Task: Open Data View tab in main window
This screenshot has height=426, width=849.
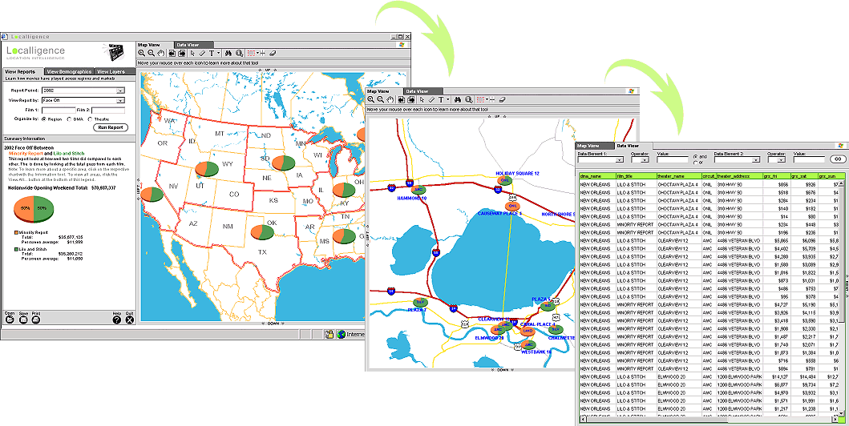Action: point(193,45)
